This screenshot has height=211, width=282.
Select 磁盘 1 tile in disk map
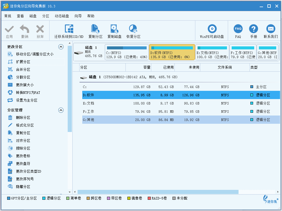[x=89, y=52]
